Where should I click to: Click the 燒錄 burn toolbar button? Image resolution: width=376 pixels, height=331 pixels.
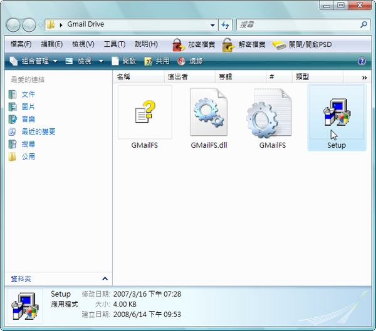(190, 61)
